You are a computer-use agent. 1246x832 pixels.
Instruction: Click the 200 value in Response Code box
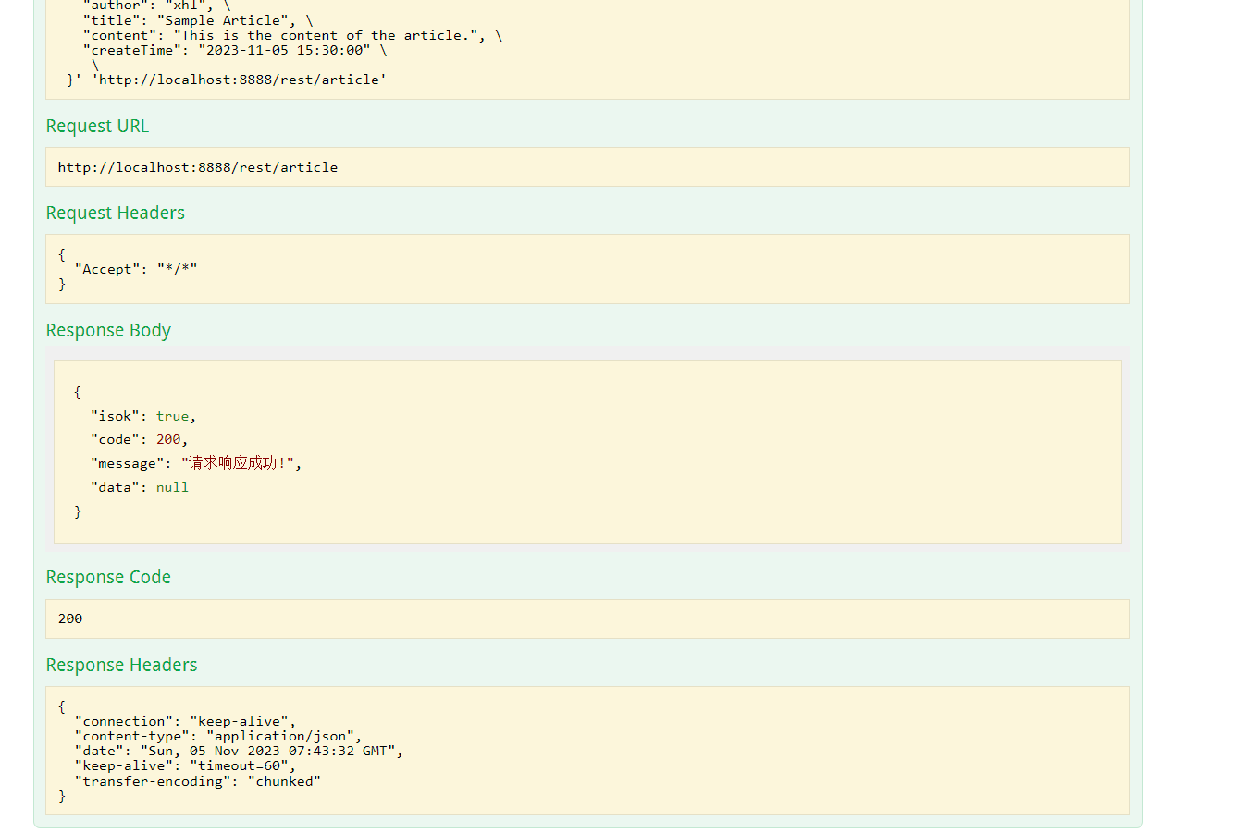coord(70,618)
